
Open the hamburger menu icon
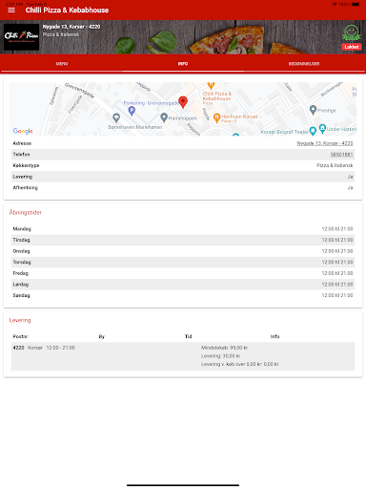point(11,11)
